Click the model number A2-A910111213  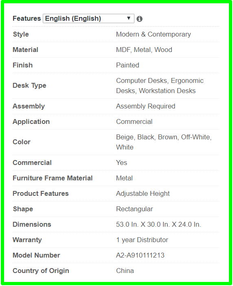point(140,255)
